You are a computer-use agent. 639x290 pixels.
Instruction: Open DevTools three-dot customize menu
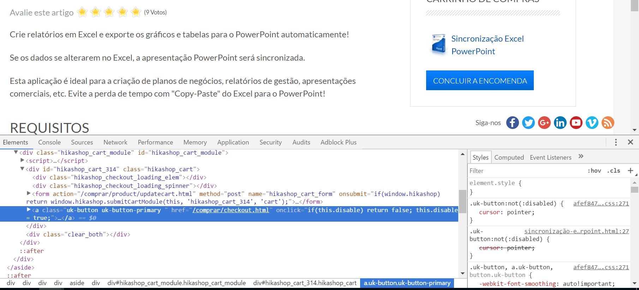[616, 142]
